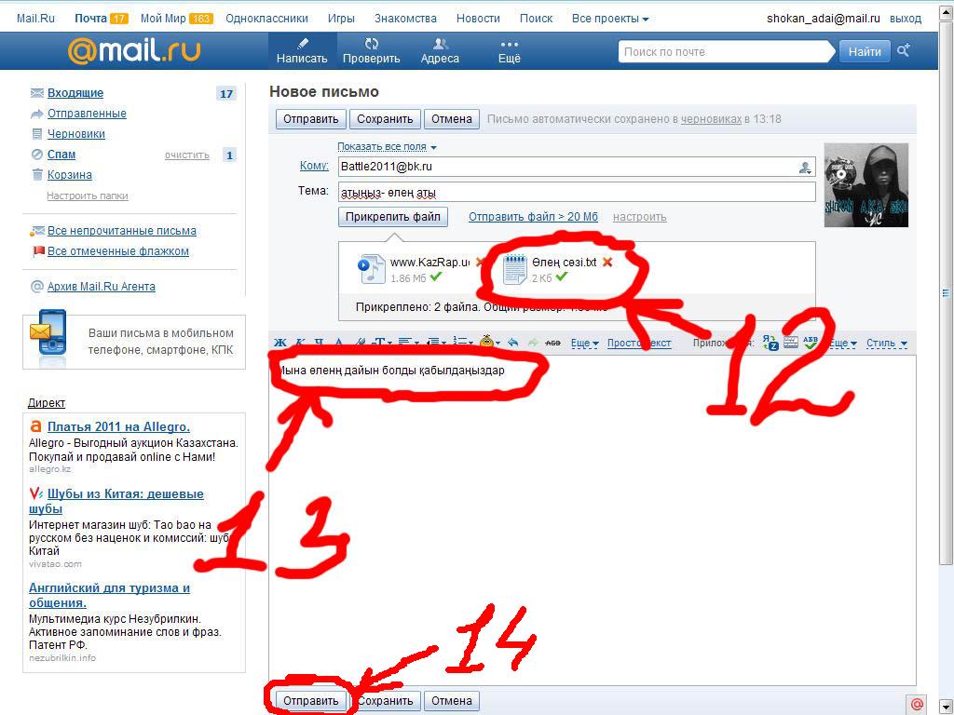Open the numbered list dropdown
This screenshot has width=954, height=715.
[464, 343]
